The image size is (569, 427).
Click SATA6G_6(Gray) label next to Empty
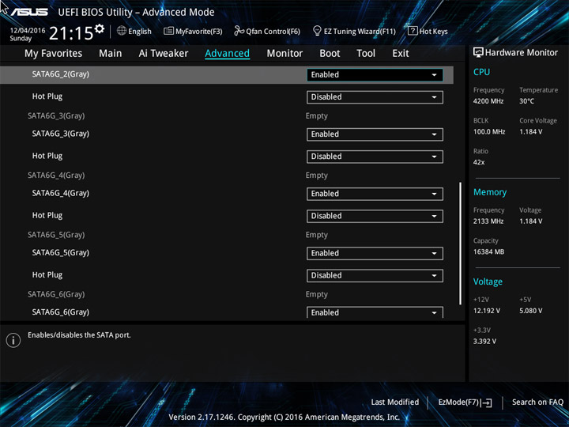pyautogui.click(x=56, y=295)
